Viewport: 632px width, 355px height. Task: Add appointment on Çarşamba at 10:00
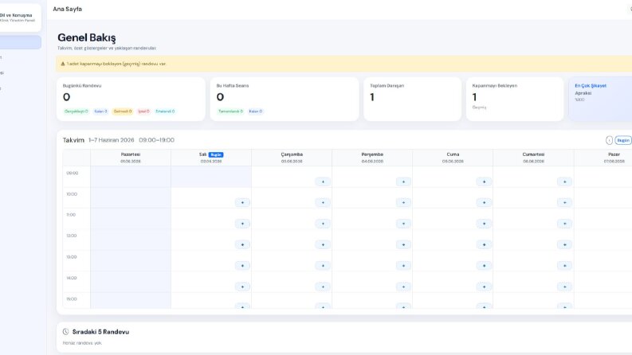coord(323,202)
